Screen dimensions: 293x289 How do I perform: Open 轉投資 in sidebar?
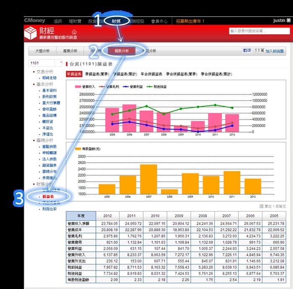click(48, 122)
